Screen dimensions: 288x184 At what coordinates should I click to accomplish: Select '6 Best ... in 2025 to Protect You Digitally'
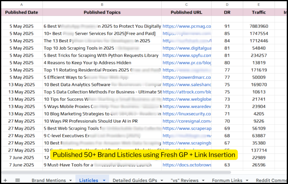pos(102,26)
